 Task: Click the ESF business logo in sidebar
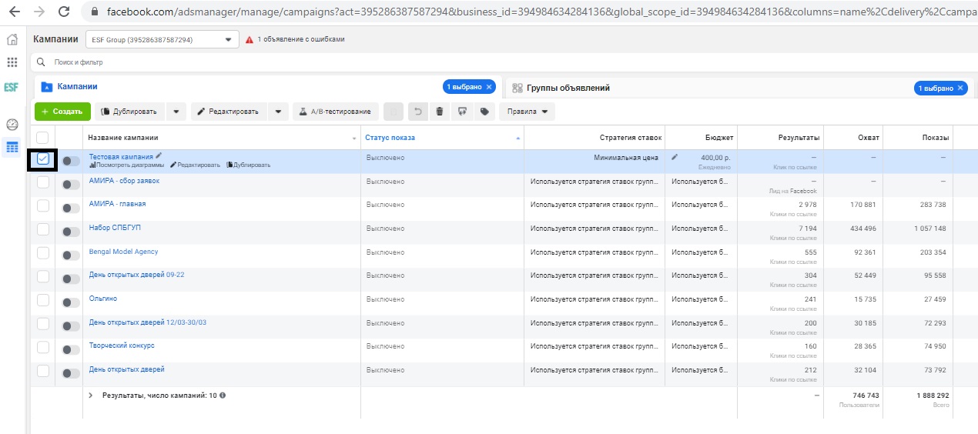(x=12, y=87)
